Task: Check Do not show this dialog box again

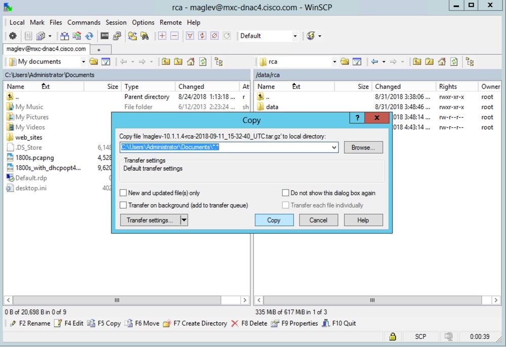Action: point(285,193)
